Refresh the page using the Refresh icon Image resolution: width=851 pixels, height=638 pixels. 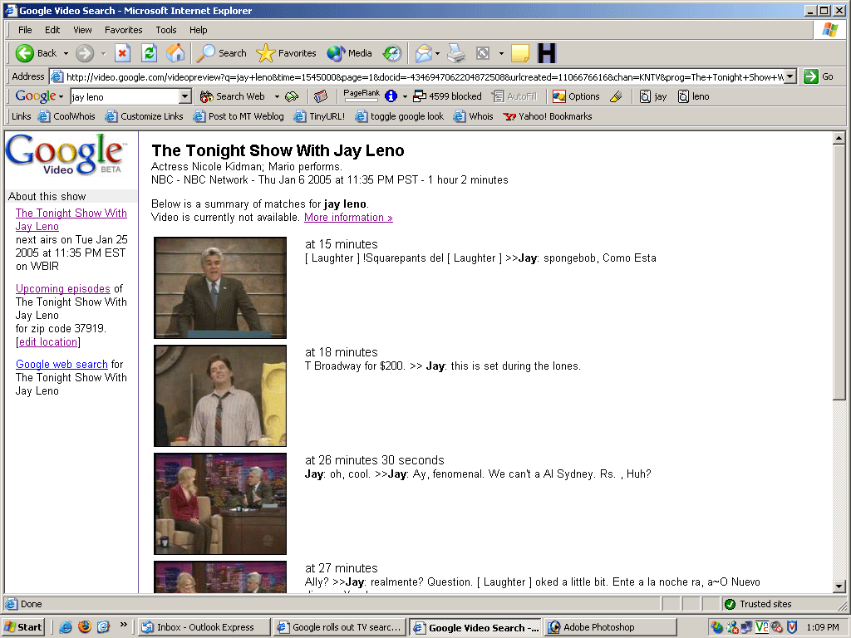pos(149,53)
